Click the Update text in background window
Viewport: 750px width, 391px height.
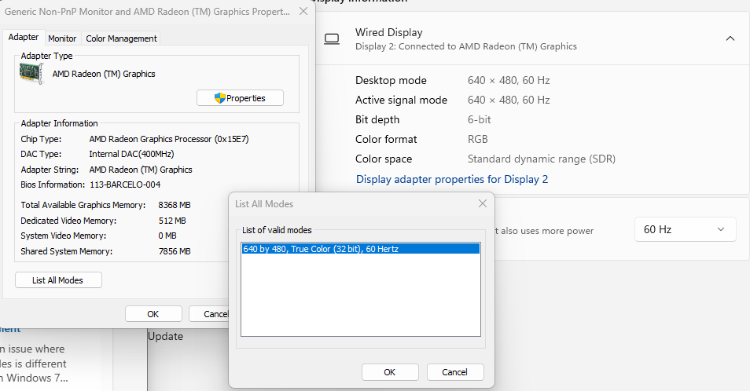click(x=166, y=336)
